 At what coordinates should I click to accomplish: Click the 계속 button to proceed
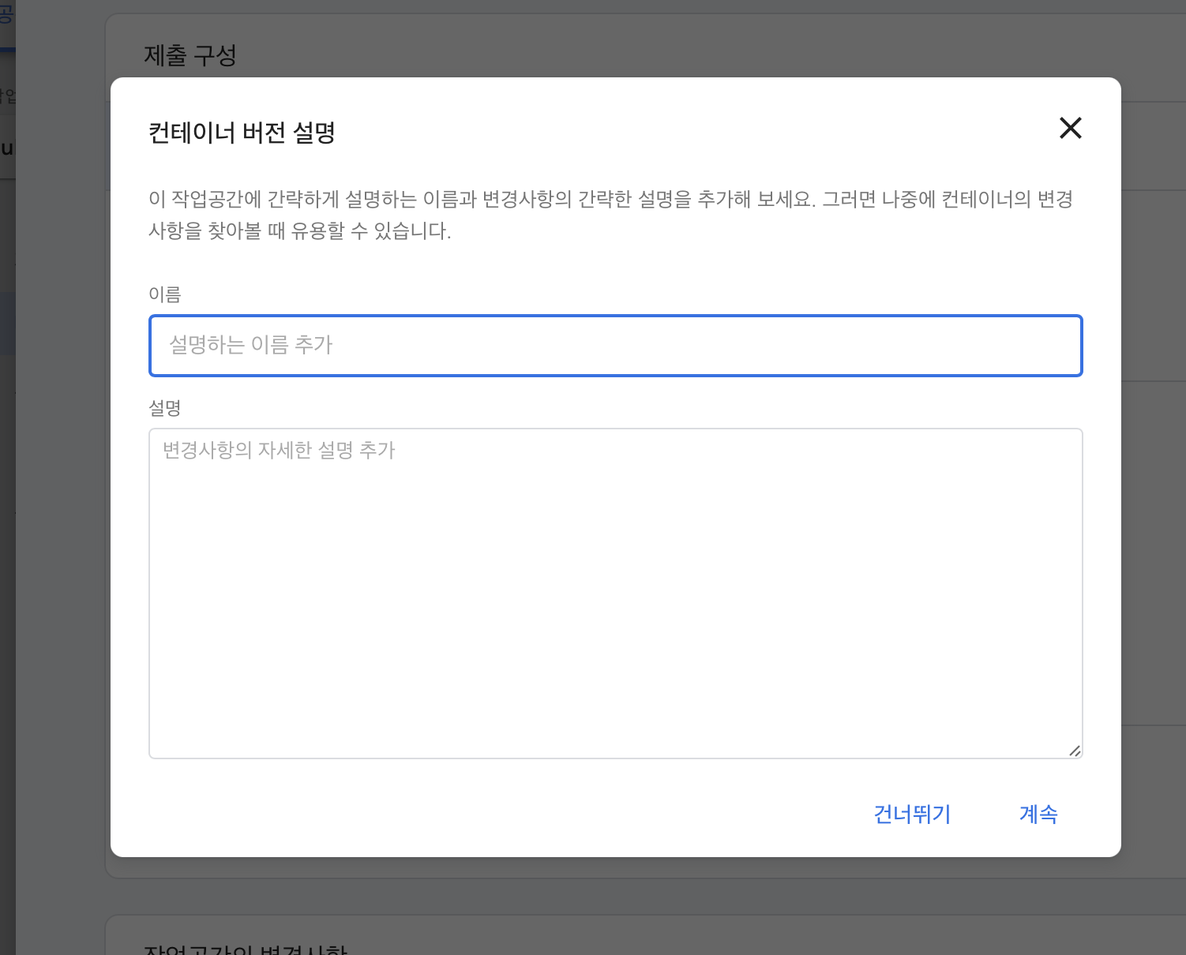tap(1038, 815)
